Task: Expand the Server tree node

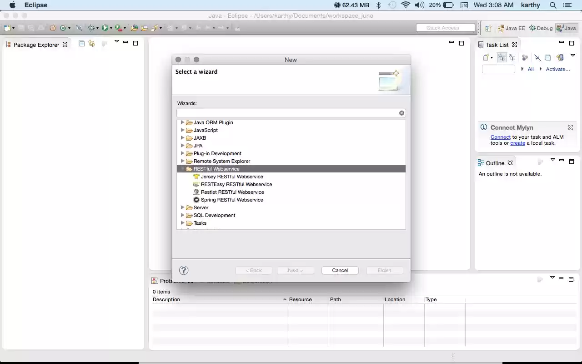Action: point(182,207)
